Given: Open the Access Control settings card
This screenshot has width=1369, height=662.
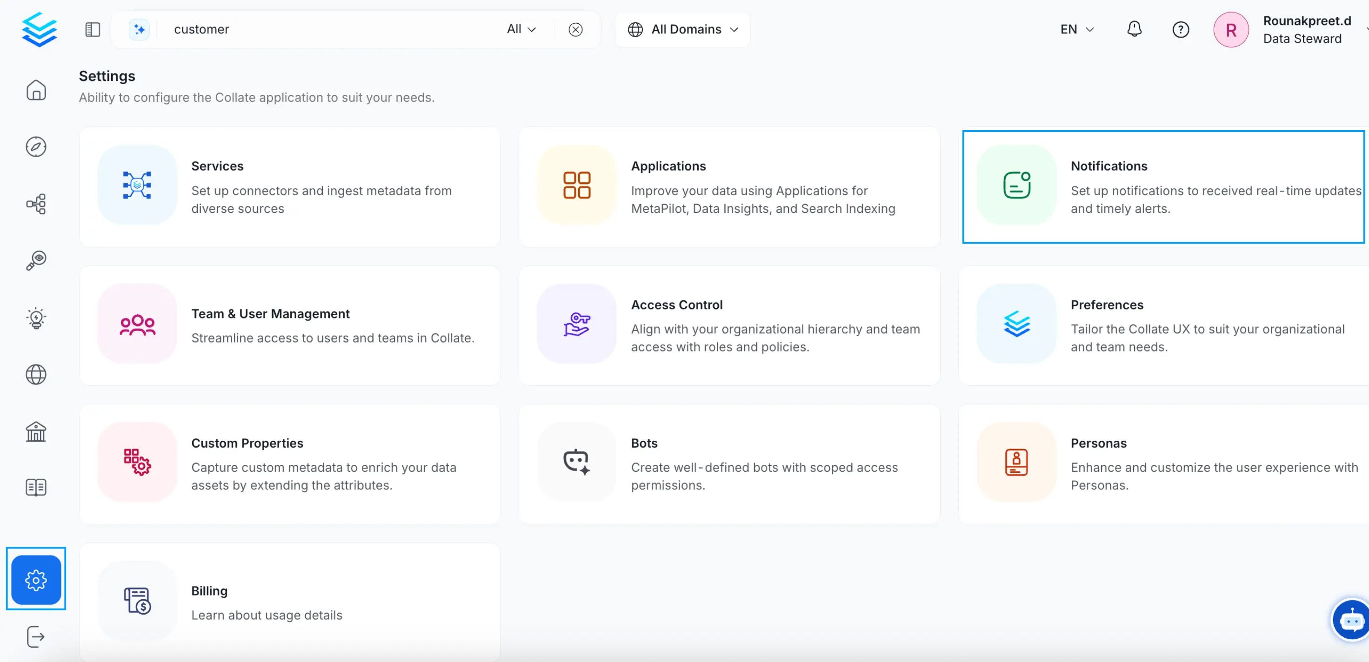Looking at the screenshot, I should click(729, 325).
